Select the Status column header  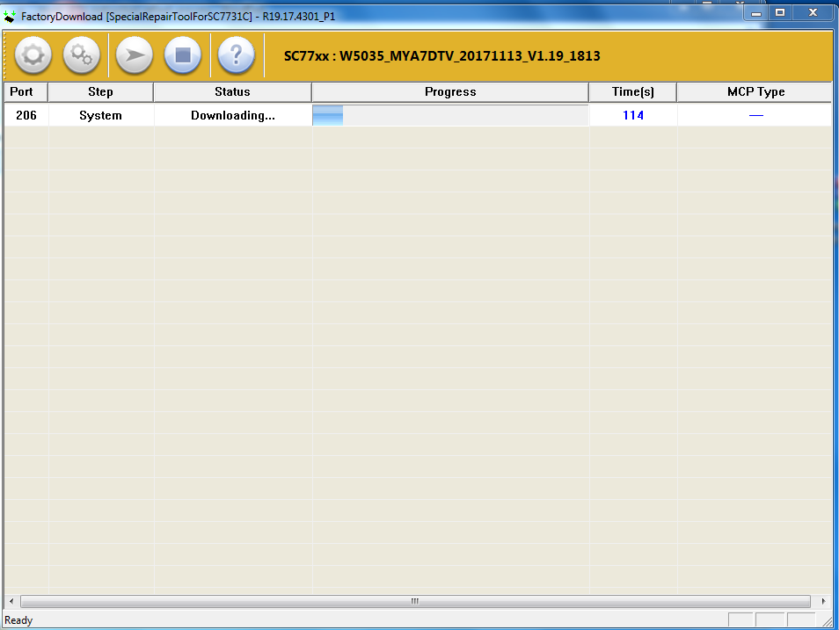tap(232, 92)
